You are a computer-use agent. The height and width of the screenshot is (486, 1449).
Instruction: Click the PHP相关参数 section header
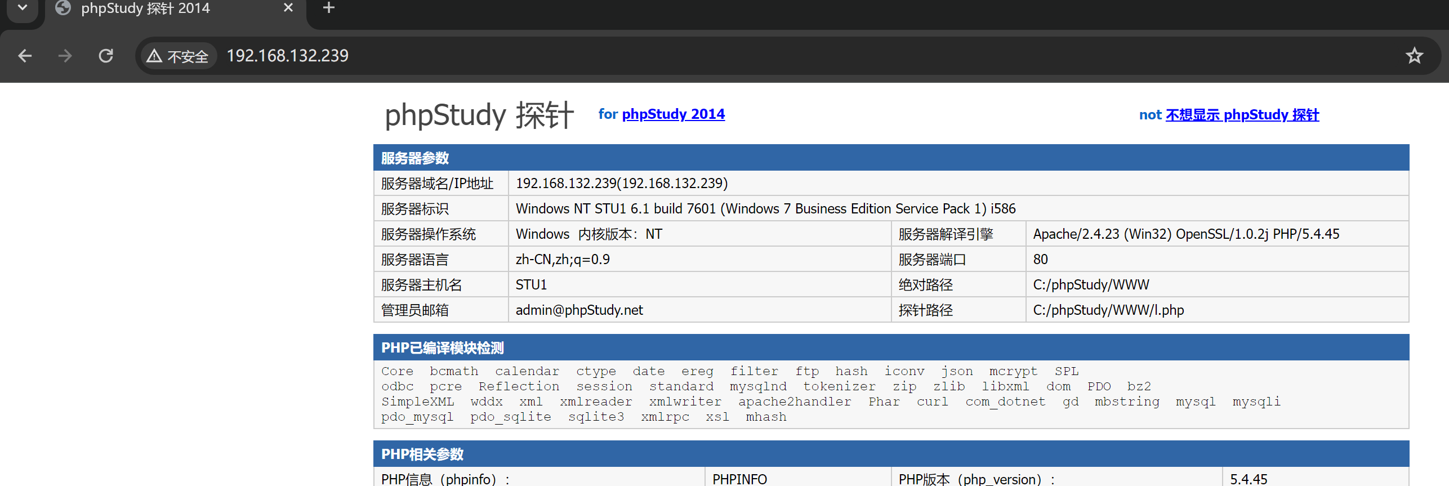coord(891,454)
